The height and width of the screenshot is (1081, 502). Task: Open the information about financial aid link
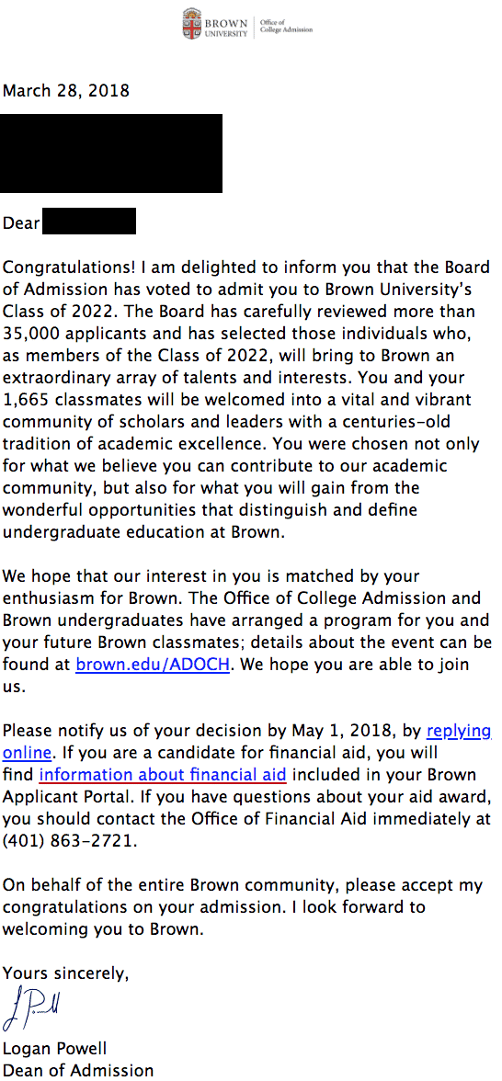coord(163,775)
